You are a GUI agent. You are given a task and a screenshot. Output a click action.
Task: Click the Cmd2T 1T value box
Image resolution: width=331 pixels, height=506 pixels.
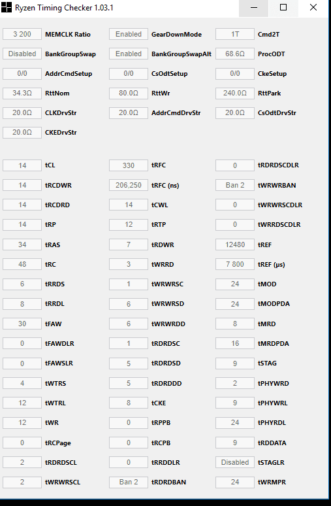pyautogui.click(x=235, y=34)
